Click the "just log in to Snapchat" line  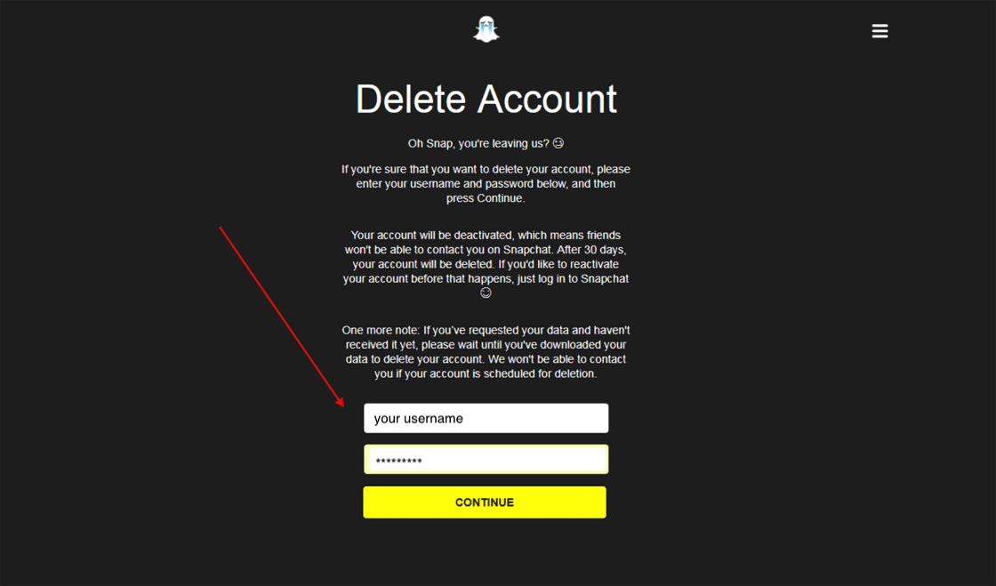[486, 278]
